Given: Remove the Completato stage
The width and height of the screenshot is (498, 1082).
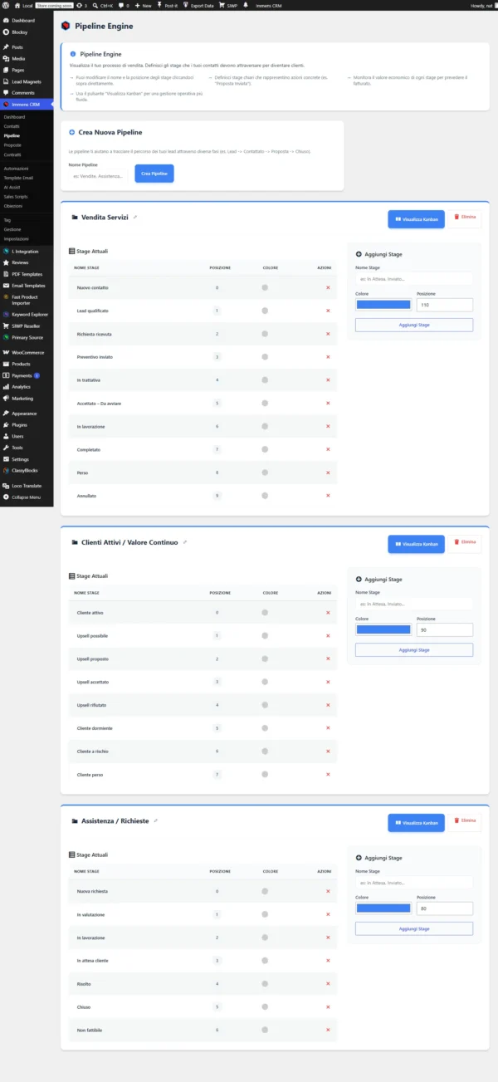Looking at the screenshot, I should coord(328,449).
